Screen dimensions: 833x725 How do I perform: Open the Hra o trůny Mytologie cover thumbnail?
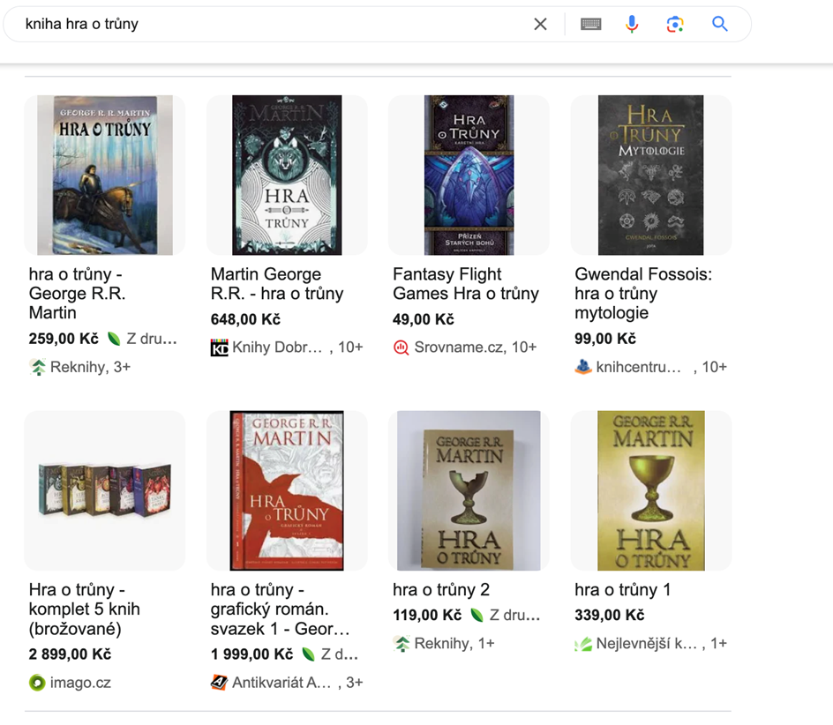pyautogui.click(x=651, y=176)
